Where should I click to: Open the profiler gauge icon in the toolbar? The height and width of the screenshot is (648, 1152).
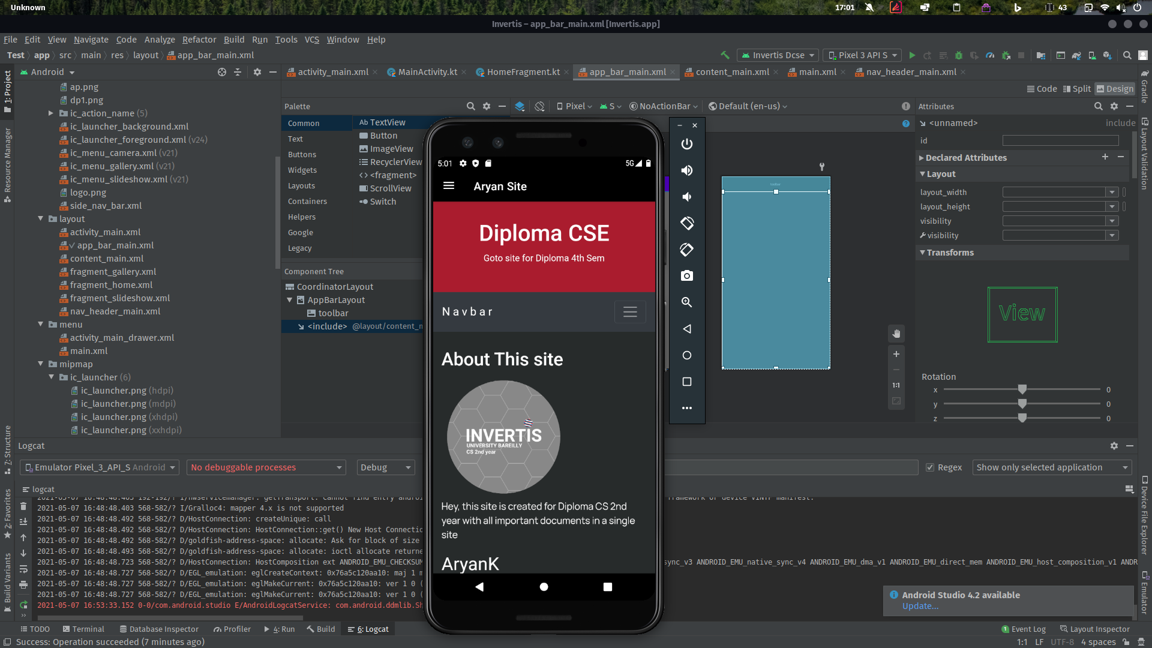click(990, 55)
